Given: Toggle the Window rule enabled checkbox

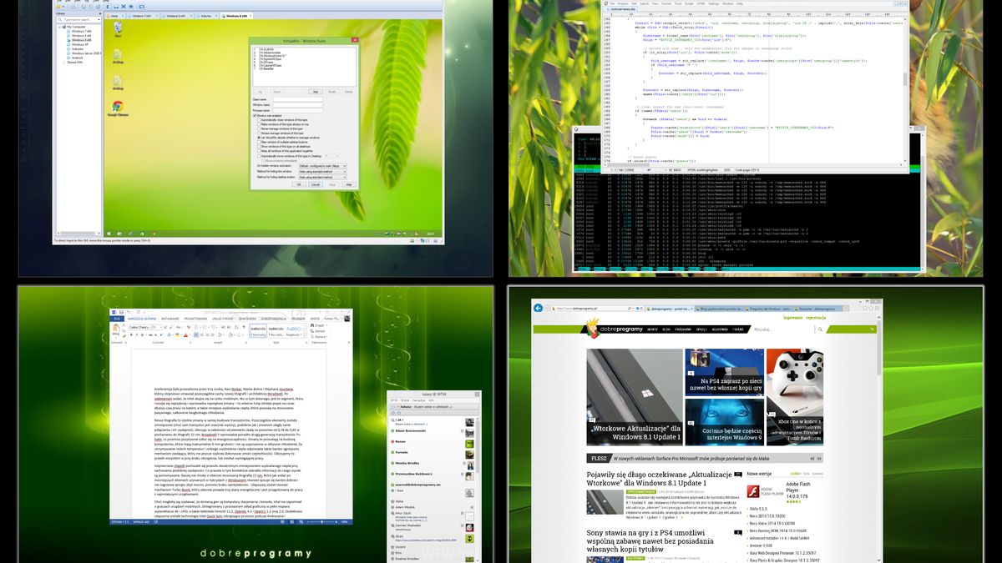Looking at the screenshot, I should pos(255,116).
